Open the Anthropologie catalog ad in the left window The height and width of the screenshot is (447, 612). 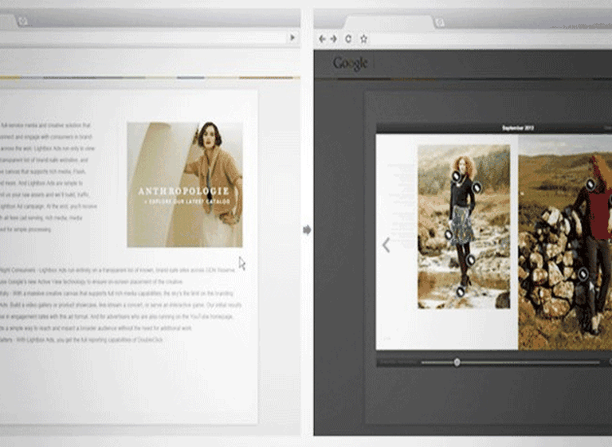185,185
